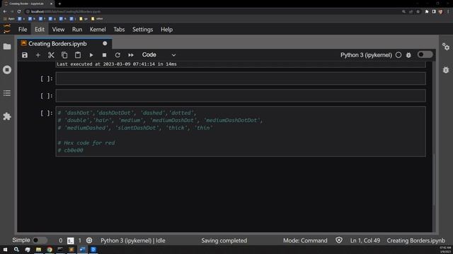Focus the second empty code cell

click(241, 96)
